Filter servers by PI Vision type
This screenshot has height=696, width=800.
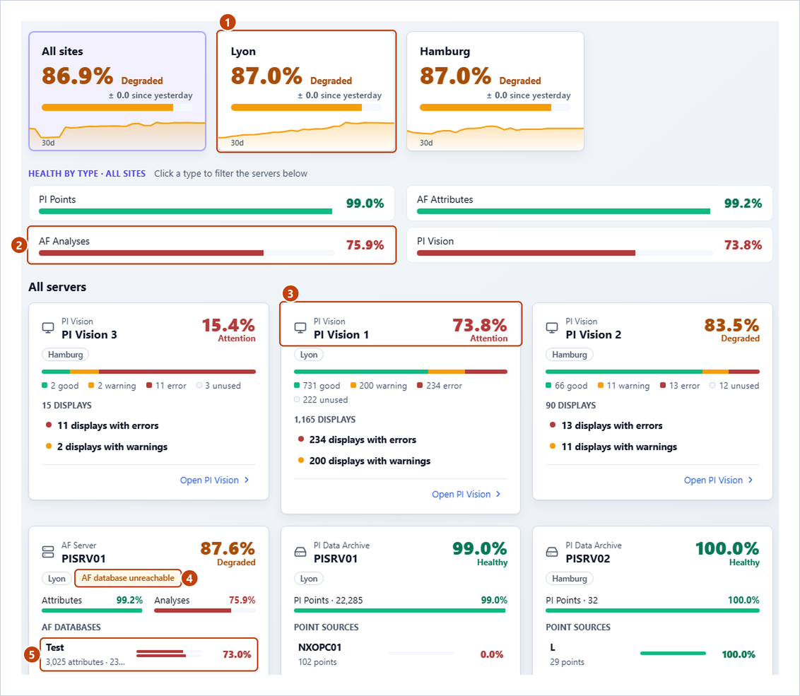tap(589, 245)
